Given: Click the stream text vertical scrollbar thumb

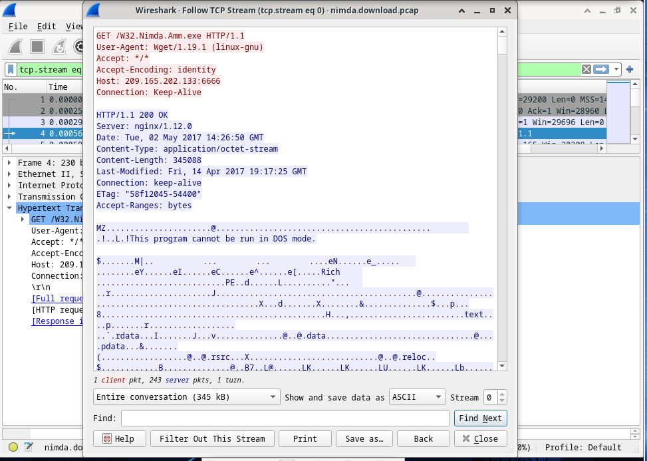Looking at the screenshot, I should pyautogui.click(x=502, y=45).
